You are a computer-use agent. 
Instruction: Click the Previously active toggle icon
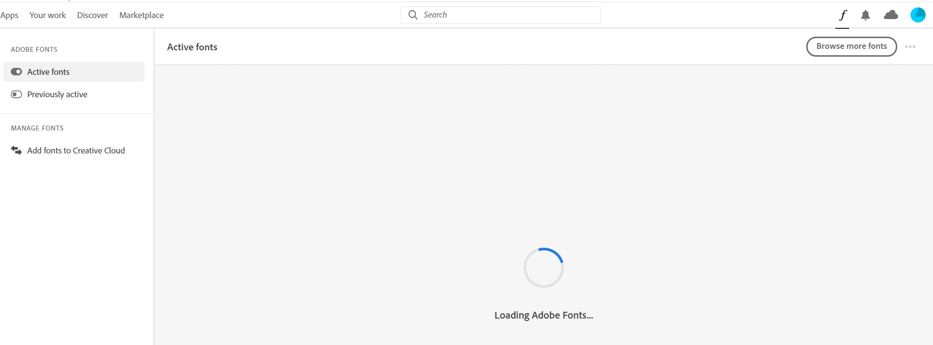(16, 94)
